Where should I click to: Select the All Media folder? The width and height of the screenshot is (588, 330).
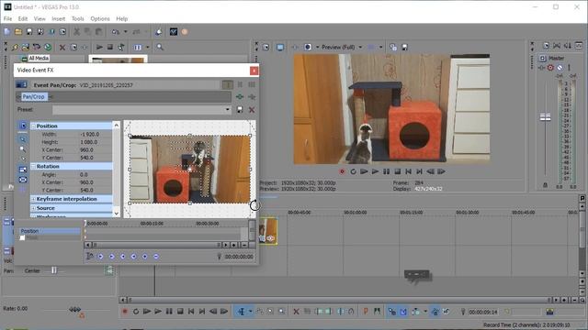coord(39,58)
